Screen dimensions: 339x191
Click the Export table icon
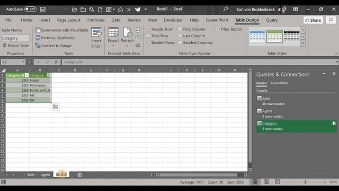click(x=113, y=32)
